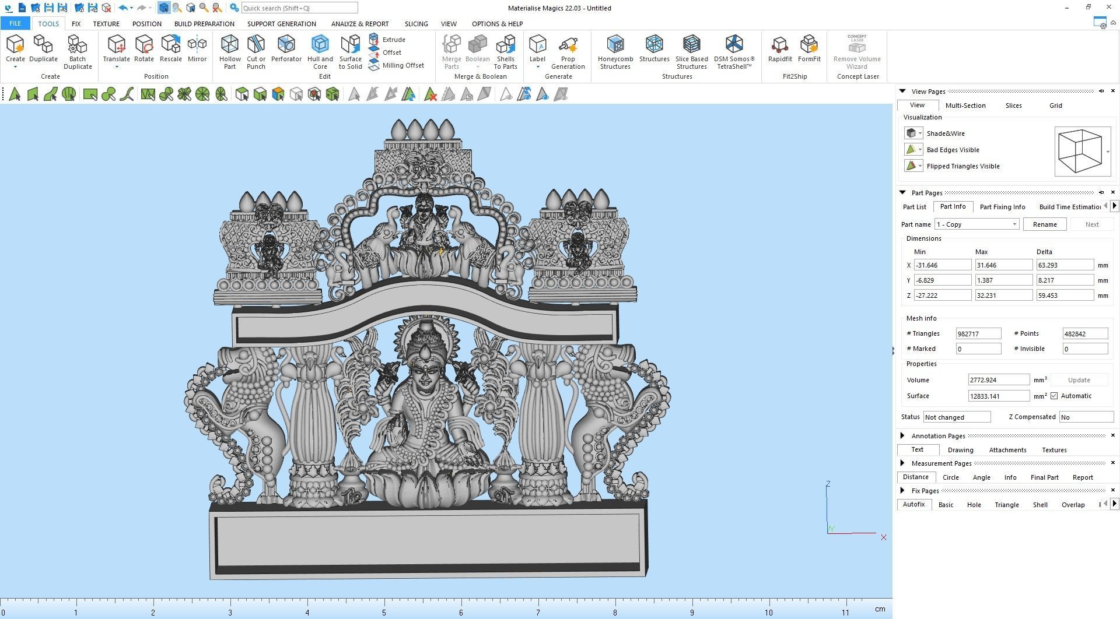
Task: Open Slice Based Structures tool
Action: [x=691, y=52]
